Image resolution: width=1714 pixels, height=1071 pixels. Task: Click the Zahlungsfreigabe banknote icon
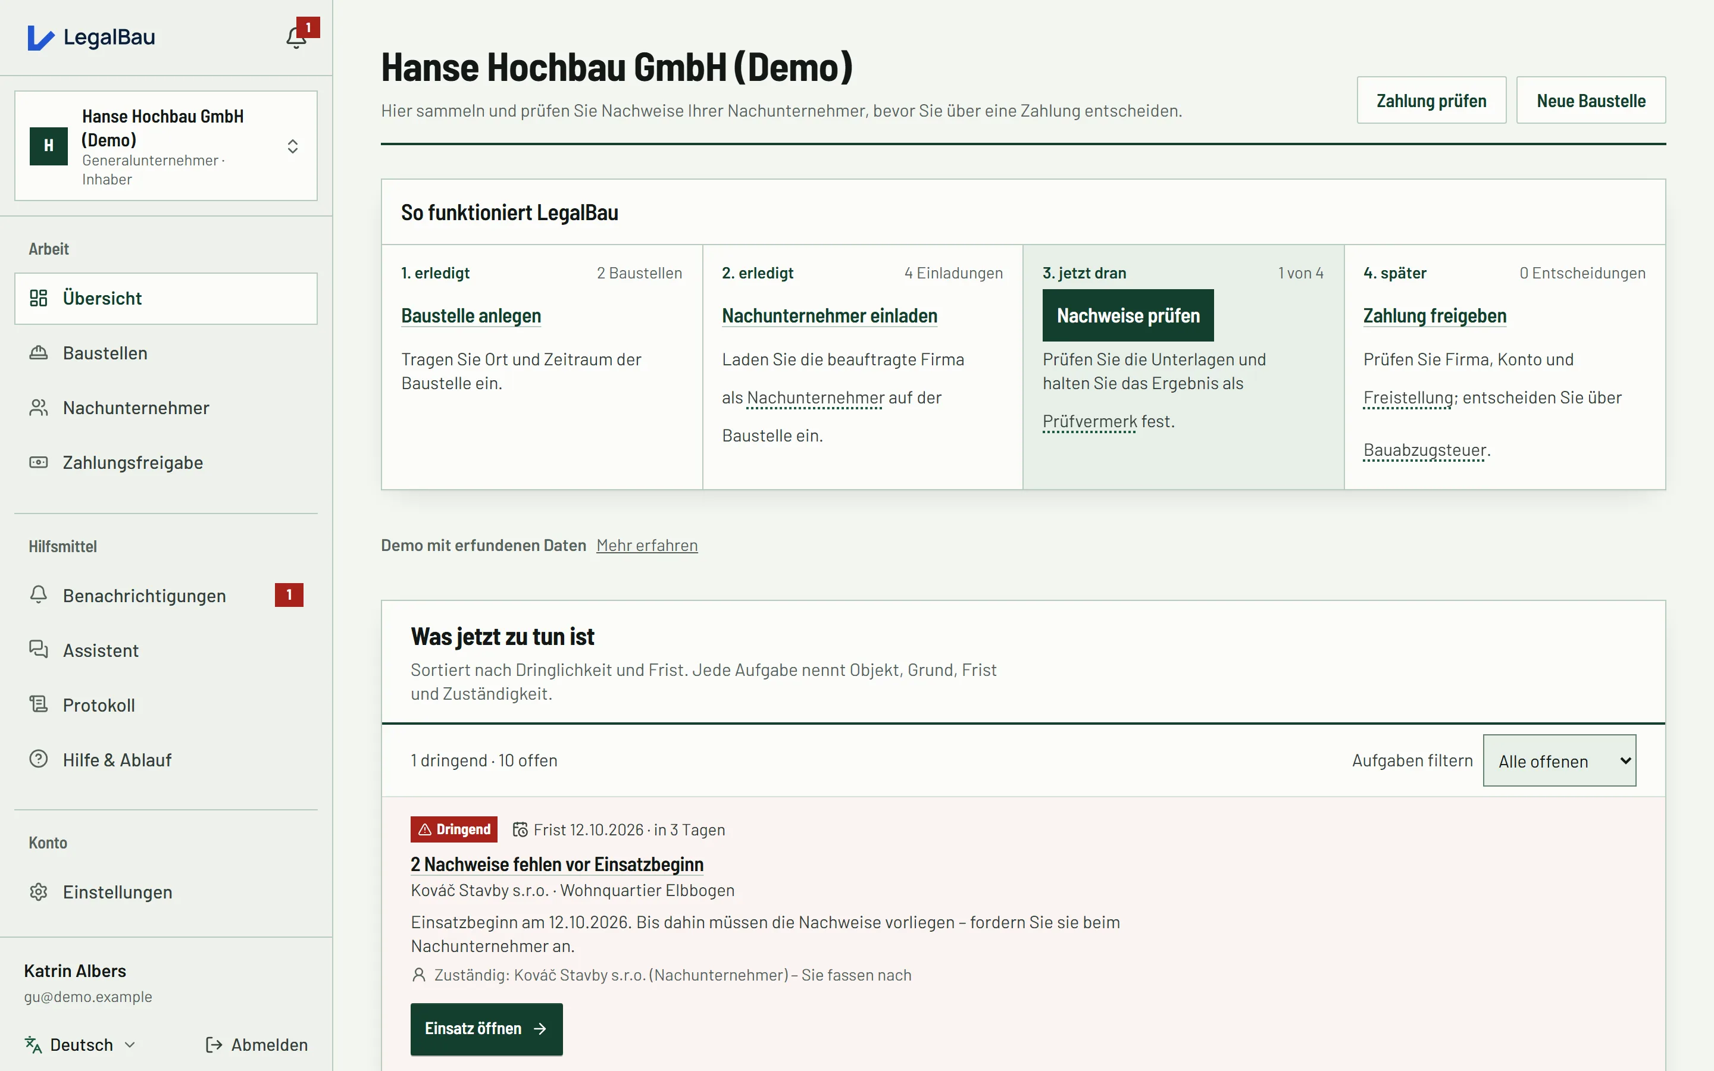(x=38, y=462)
